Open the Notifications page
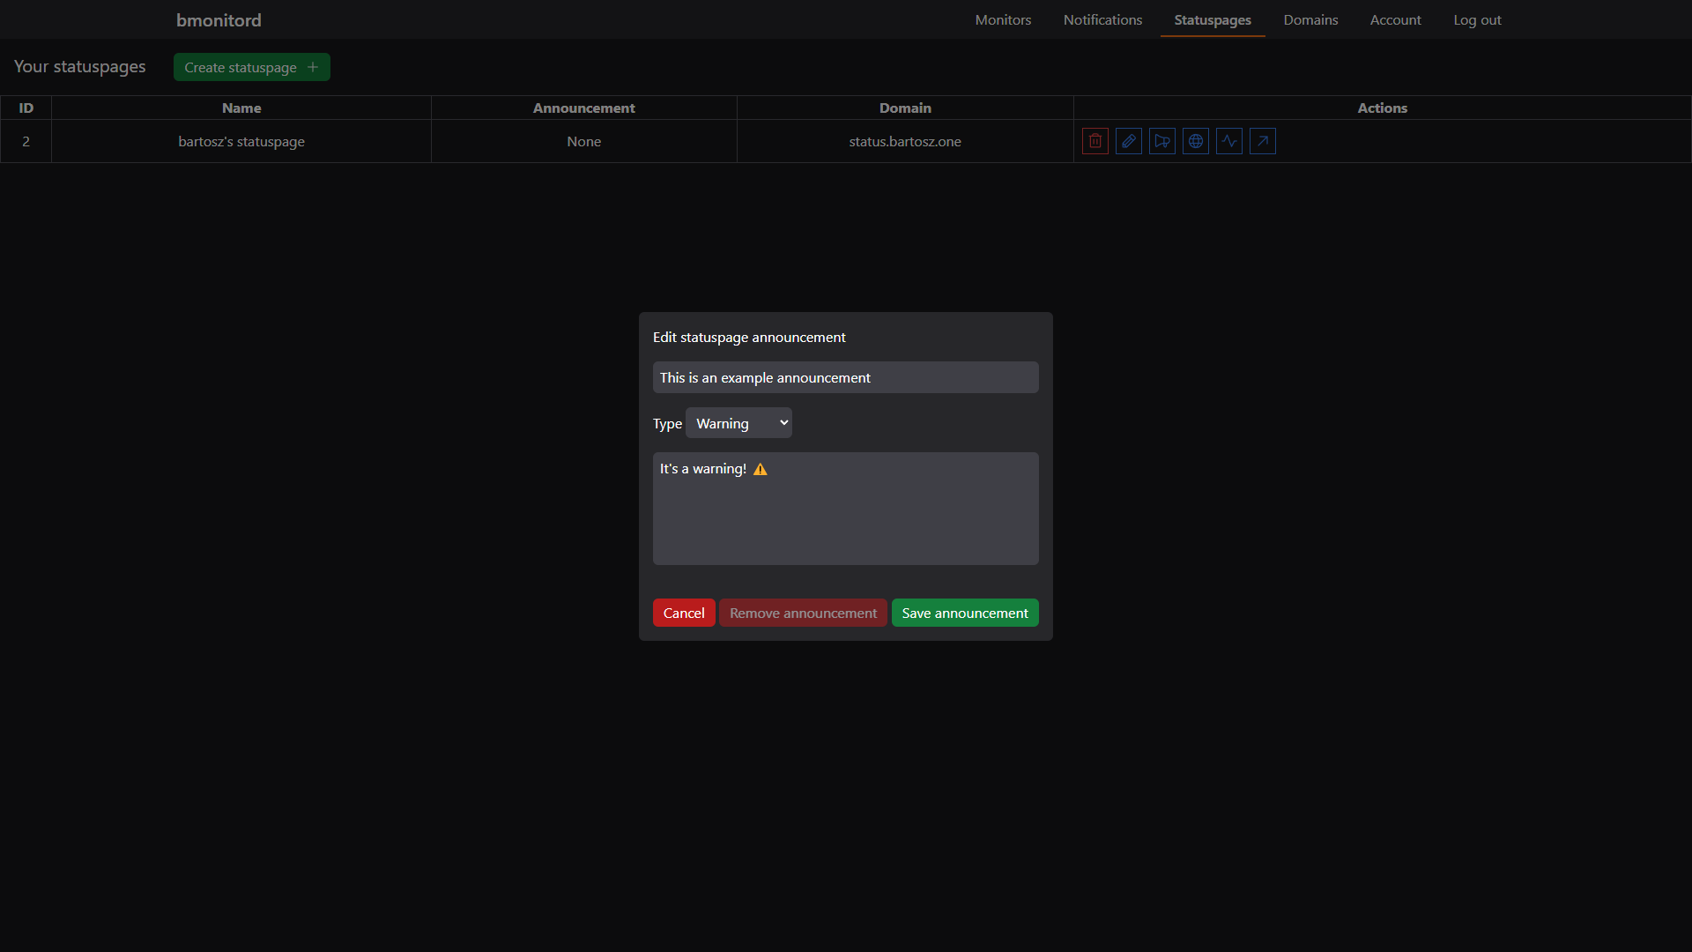 (1102, 19)
